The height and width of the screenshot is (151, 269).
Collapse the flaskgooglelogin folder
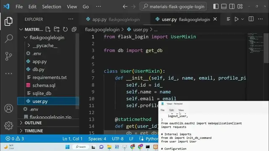tap(26, 37)
